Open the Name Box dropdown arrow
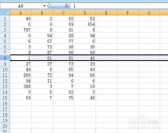Screen dimensions: 168x133 44,6
